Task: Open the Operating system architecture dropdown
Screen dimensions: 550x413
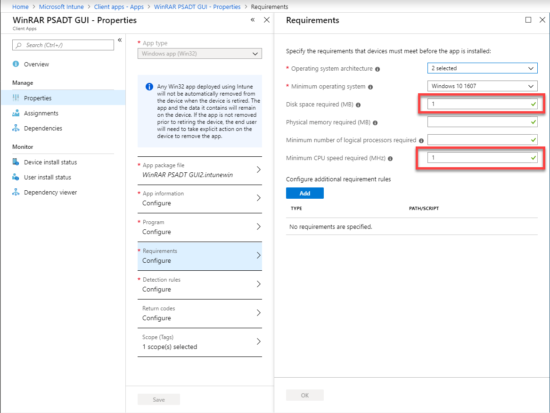Action: (482, 68)
